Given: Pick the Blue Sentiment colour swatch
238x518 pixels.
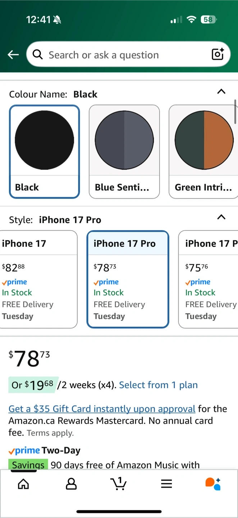Looking at the screenshot, I should click(x=124, y=151).
